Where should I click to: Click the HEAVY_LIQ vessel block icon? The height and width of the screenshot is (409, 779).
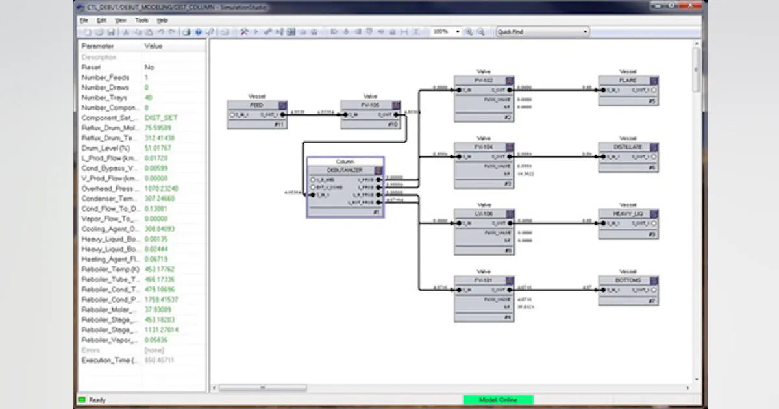(x=654, y=213)
